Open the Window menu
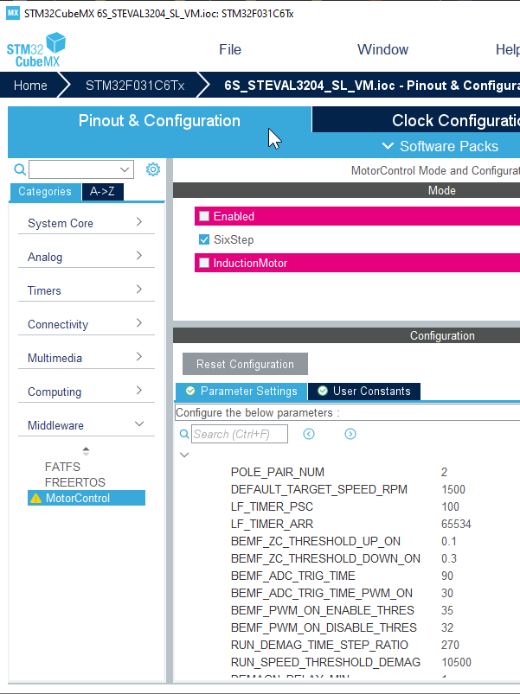The width and height of the screenshot is (520, 694). coord(382,49)
